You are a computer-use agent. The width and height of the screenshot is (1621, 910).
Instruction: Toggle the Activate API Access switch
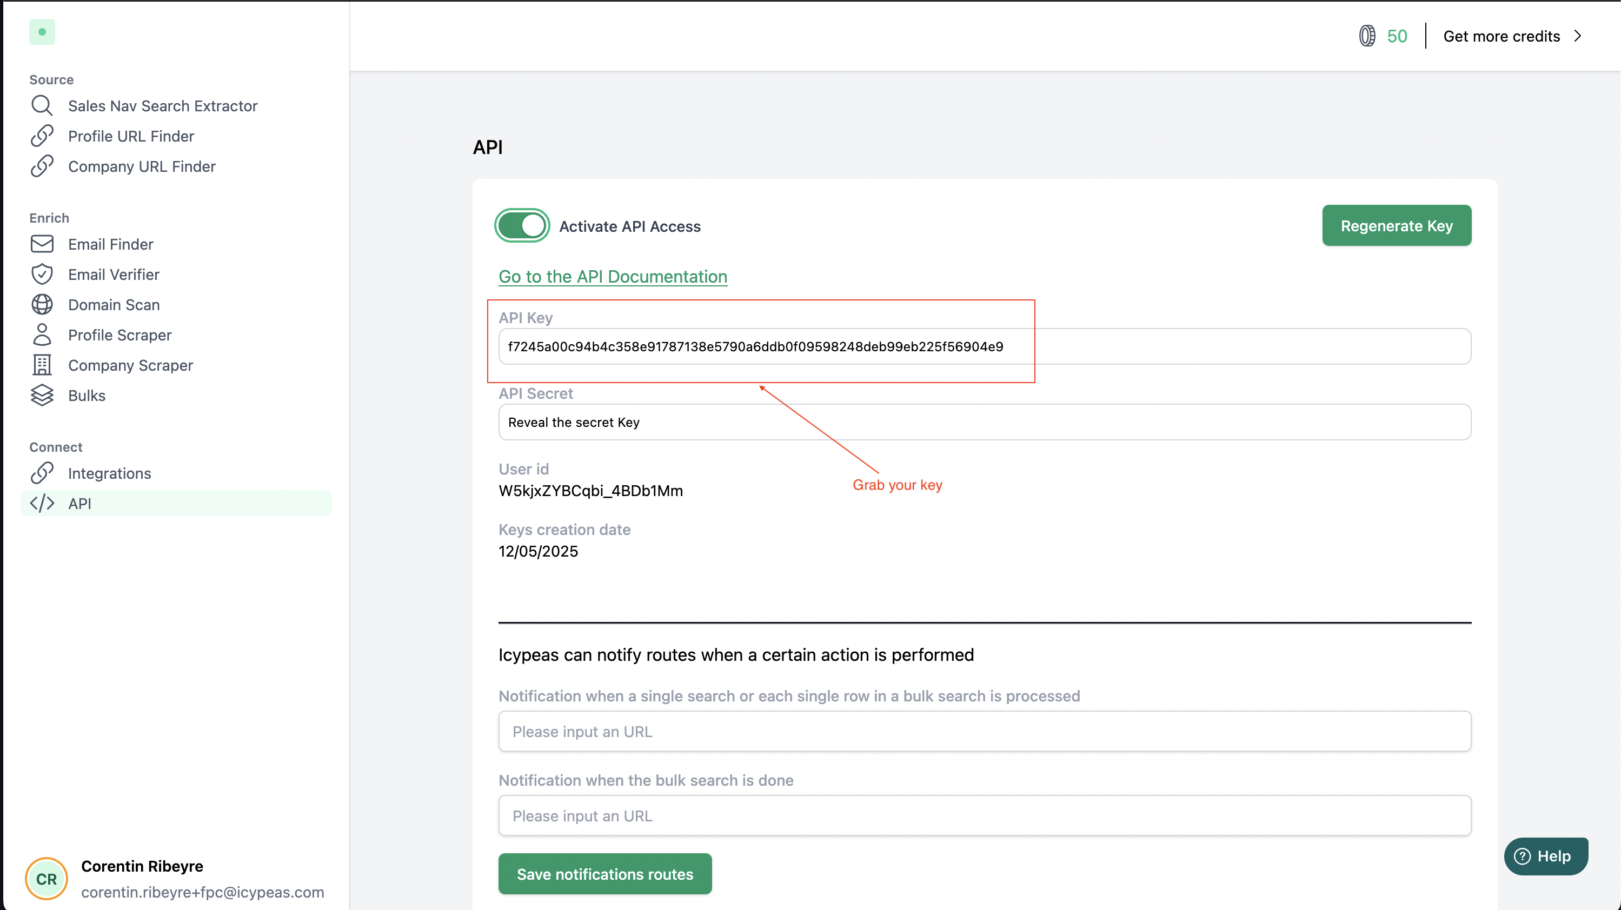tap(522, 226)
